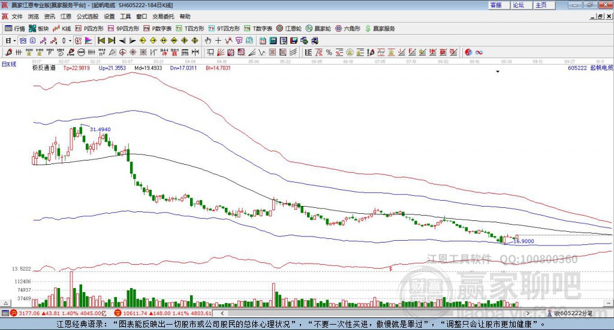The width and height of the screenshot is (614, 330).
Task: Click horizontal scrollbar left arrow
Action: point(222,313)
